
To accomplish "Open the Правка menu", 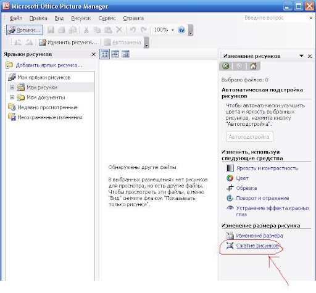I will pyautogui.click(x=38, y=19).
